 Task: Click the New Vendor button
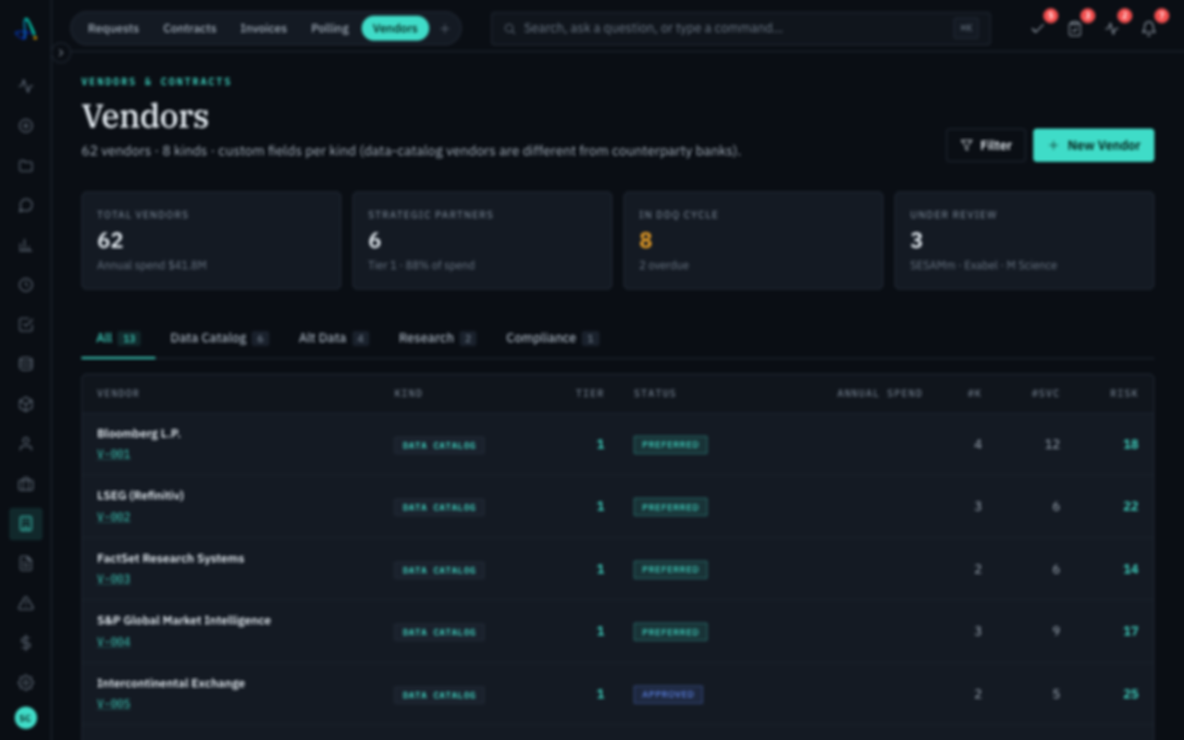[x=1093, y=145]
